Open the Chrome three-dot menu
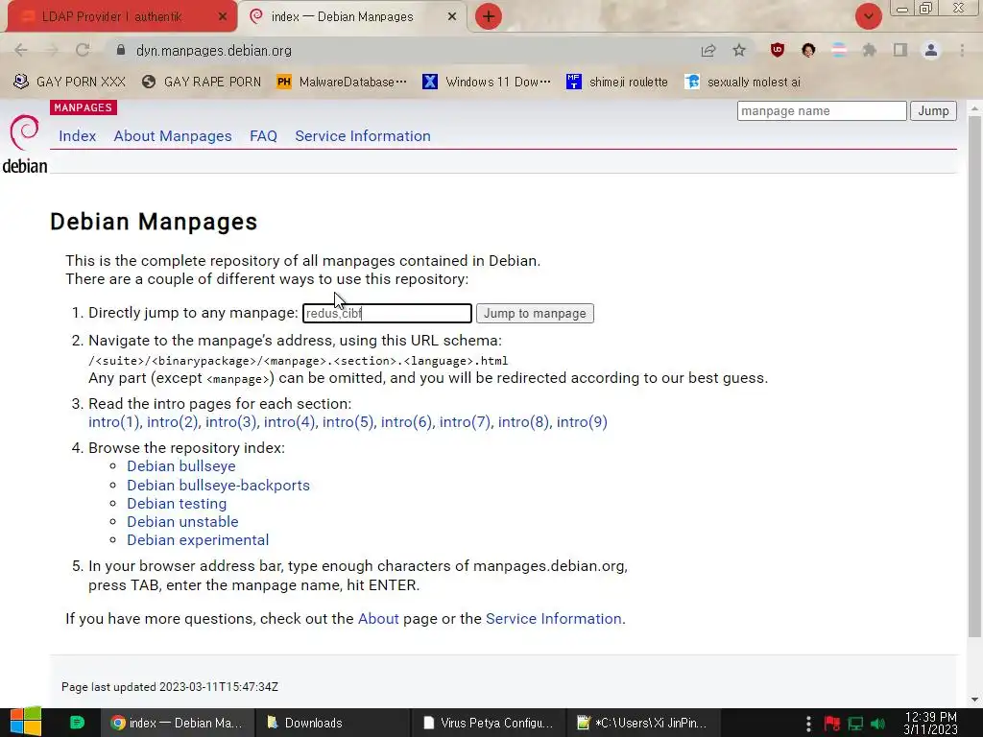This screenshot has width=983, height=737. click(962, 50)
